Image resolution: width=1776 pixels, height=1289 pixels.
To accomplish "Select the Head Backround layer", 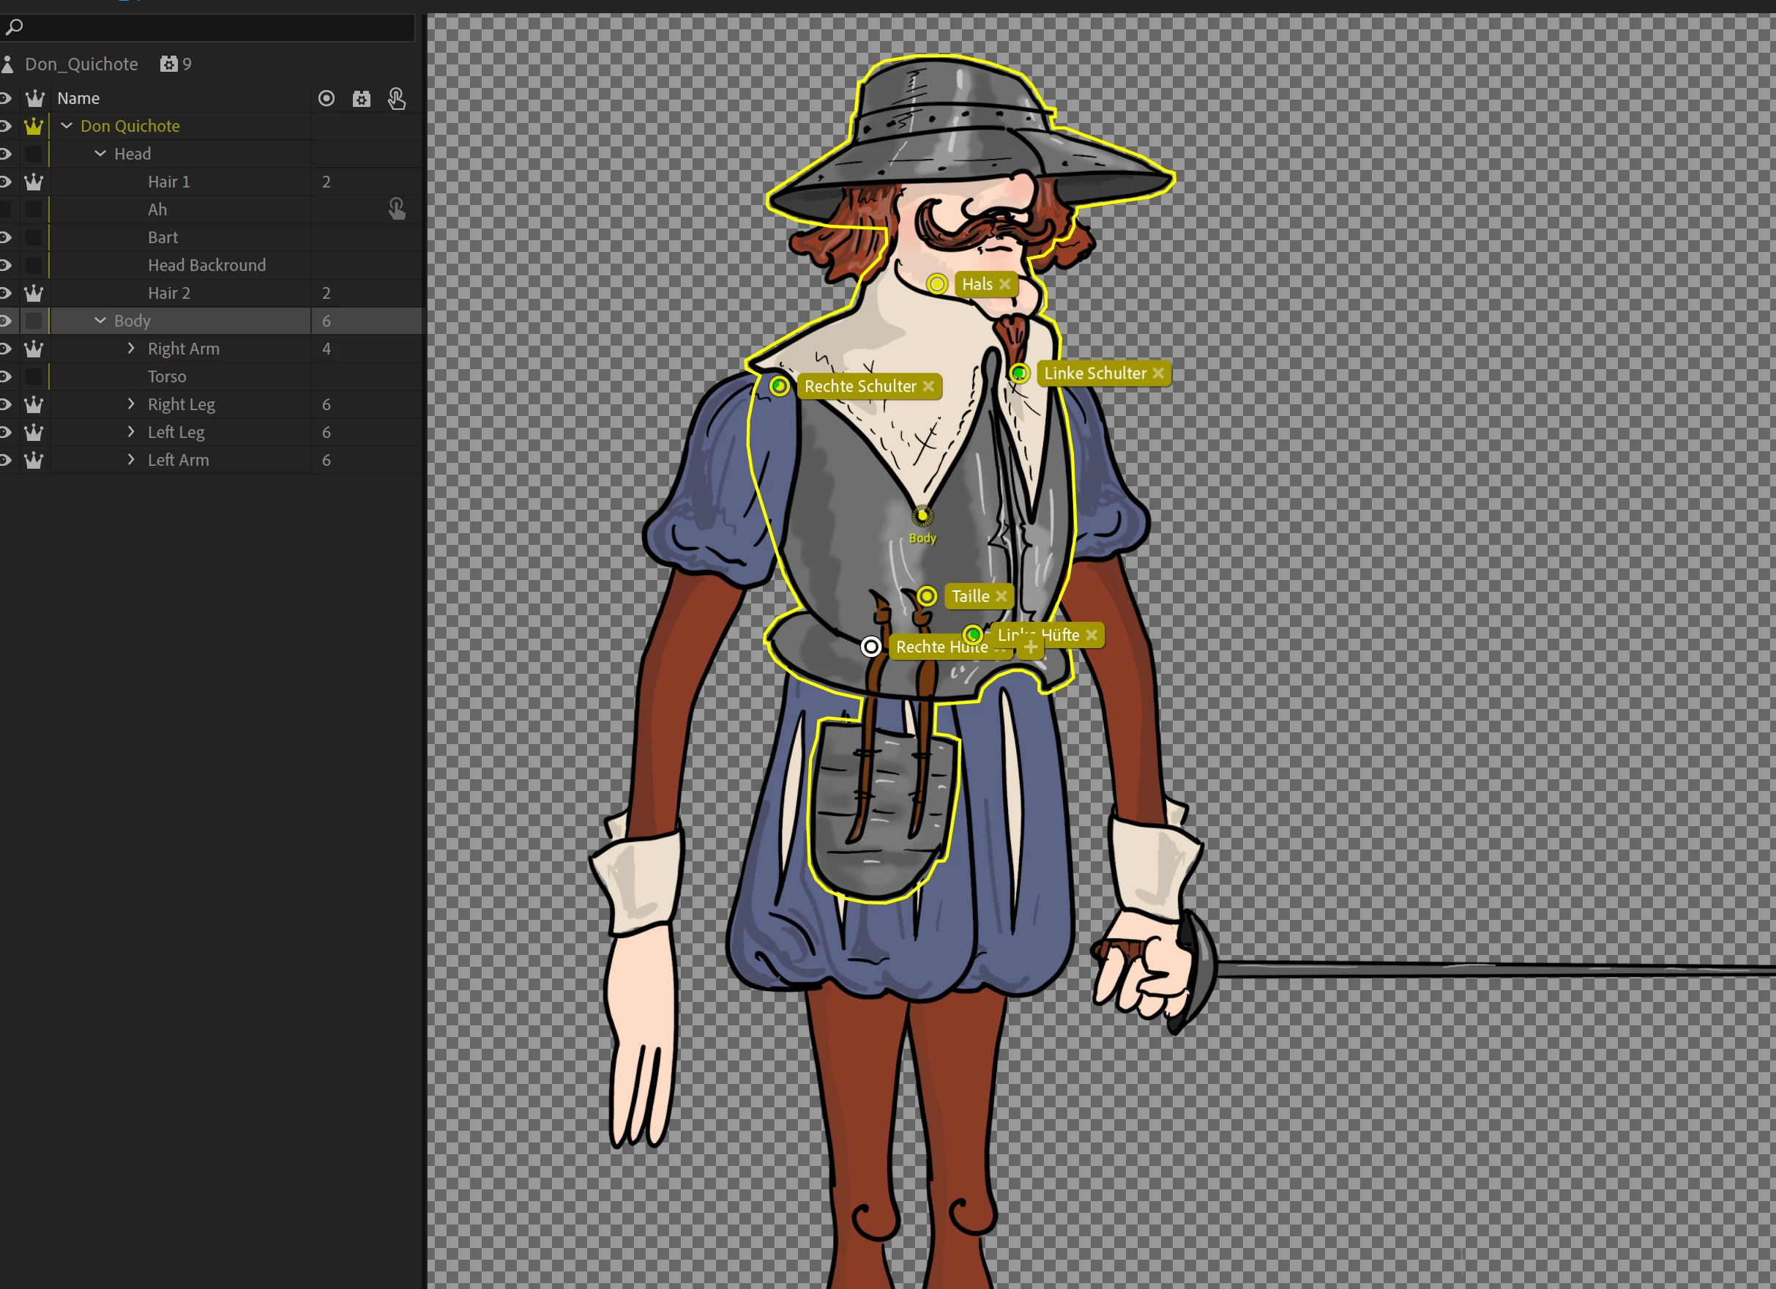I will 206,265.
